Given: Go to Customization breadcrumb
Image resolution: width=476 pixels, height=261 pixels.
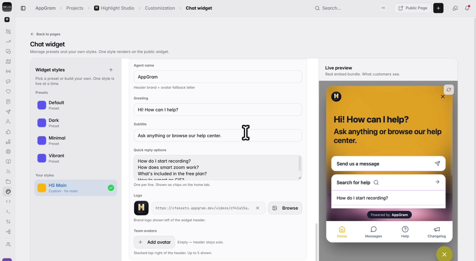Looking at the screenshot, I should (160, 8).
